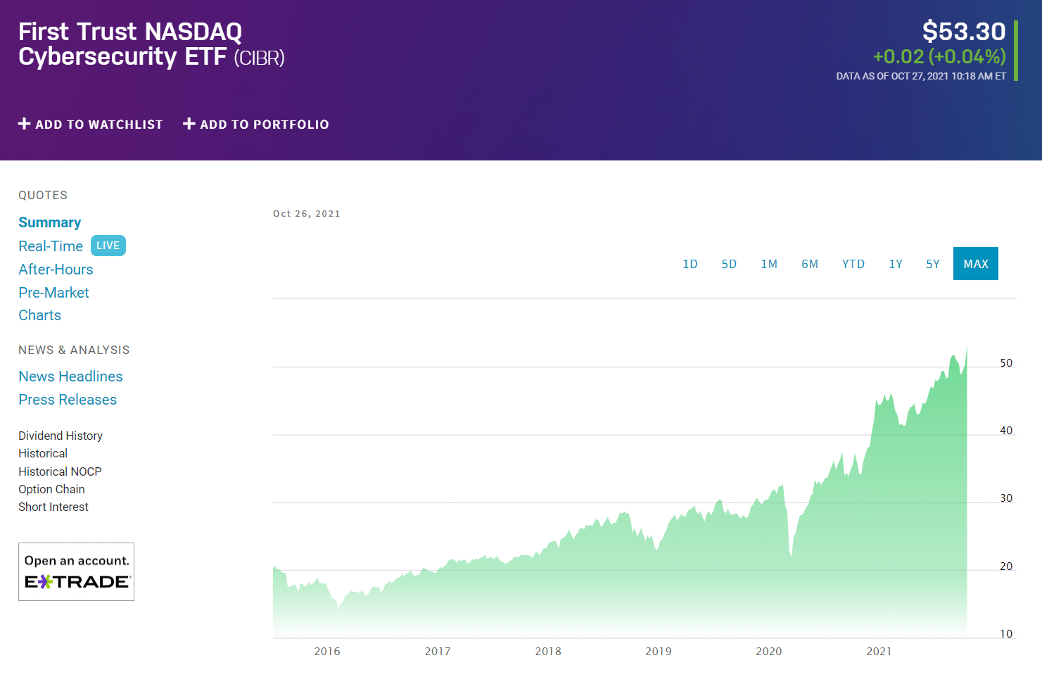Click the QUOTES section heading
This screenshot has width=1042, height=684.
click(43, 196)
